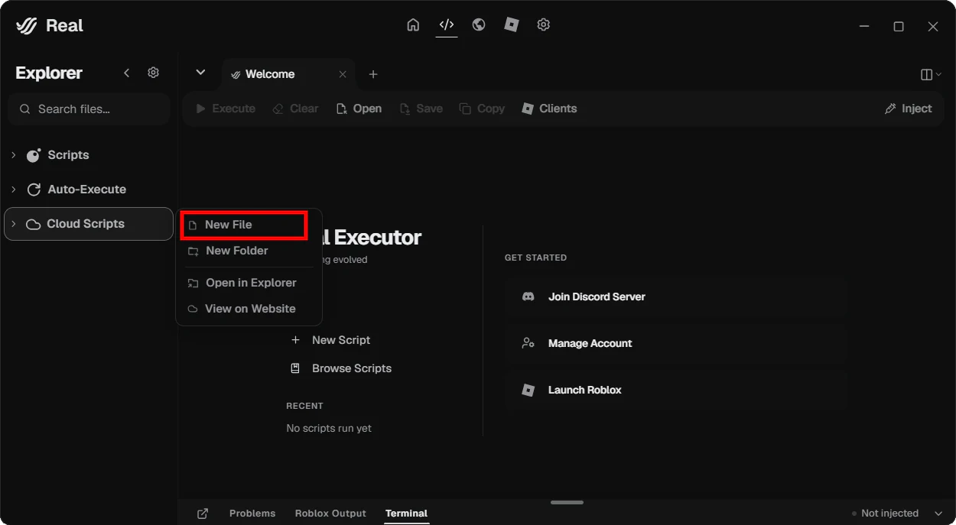The image size is (956, 525).
Task: Choose View on Website menu item
Action: pos(249,309)
